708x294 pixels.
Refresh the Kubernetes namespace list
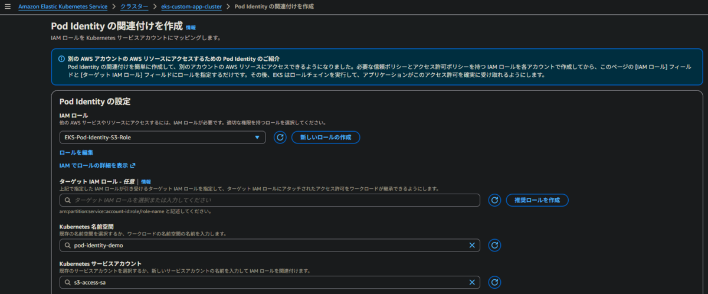pos(495,245)
